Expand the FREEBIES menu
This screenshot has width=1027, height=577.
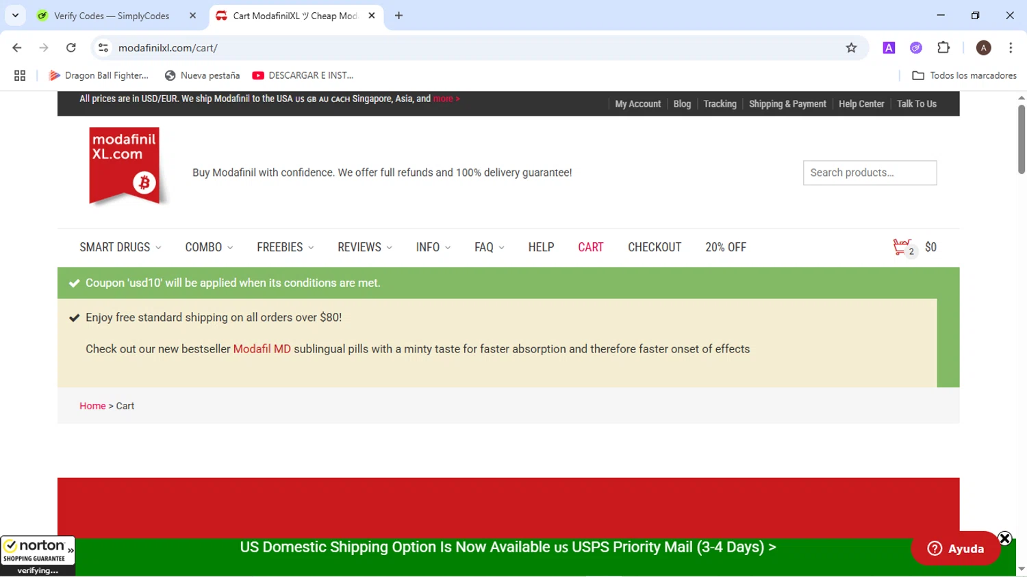pyautogui.click(x=286, y=247)
